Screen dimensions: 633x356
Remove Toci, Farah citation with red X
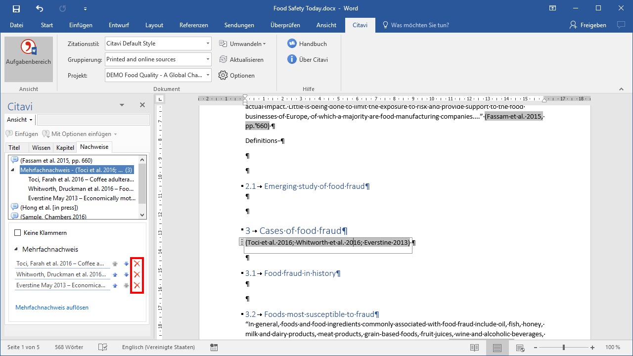click(x=137, y=264)
